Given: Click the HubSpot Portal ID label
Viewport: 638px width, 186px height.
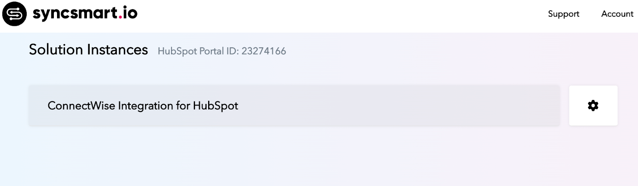Looking at the screenshot, I should tap(199, 51).
